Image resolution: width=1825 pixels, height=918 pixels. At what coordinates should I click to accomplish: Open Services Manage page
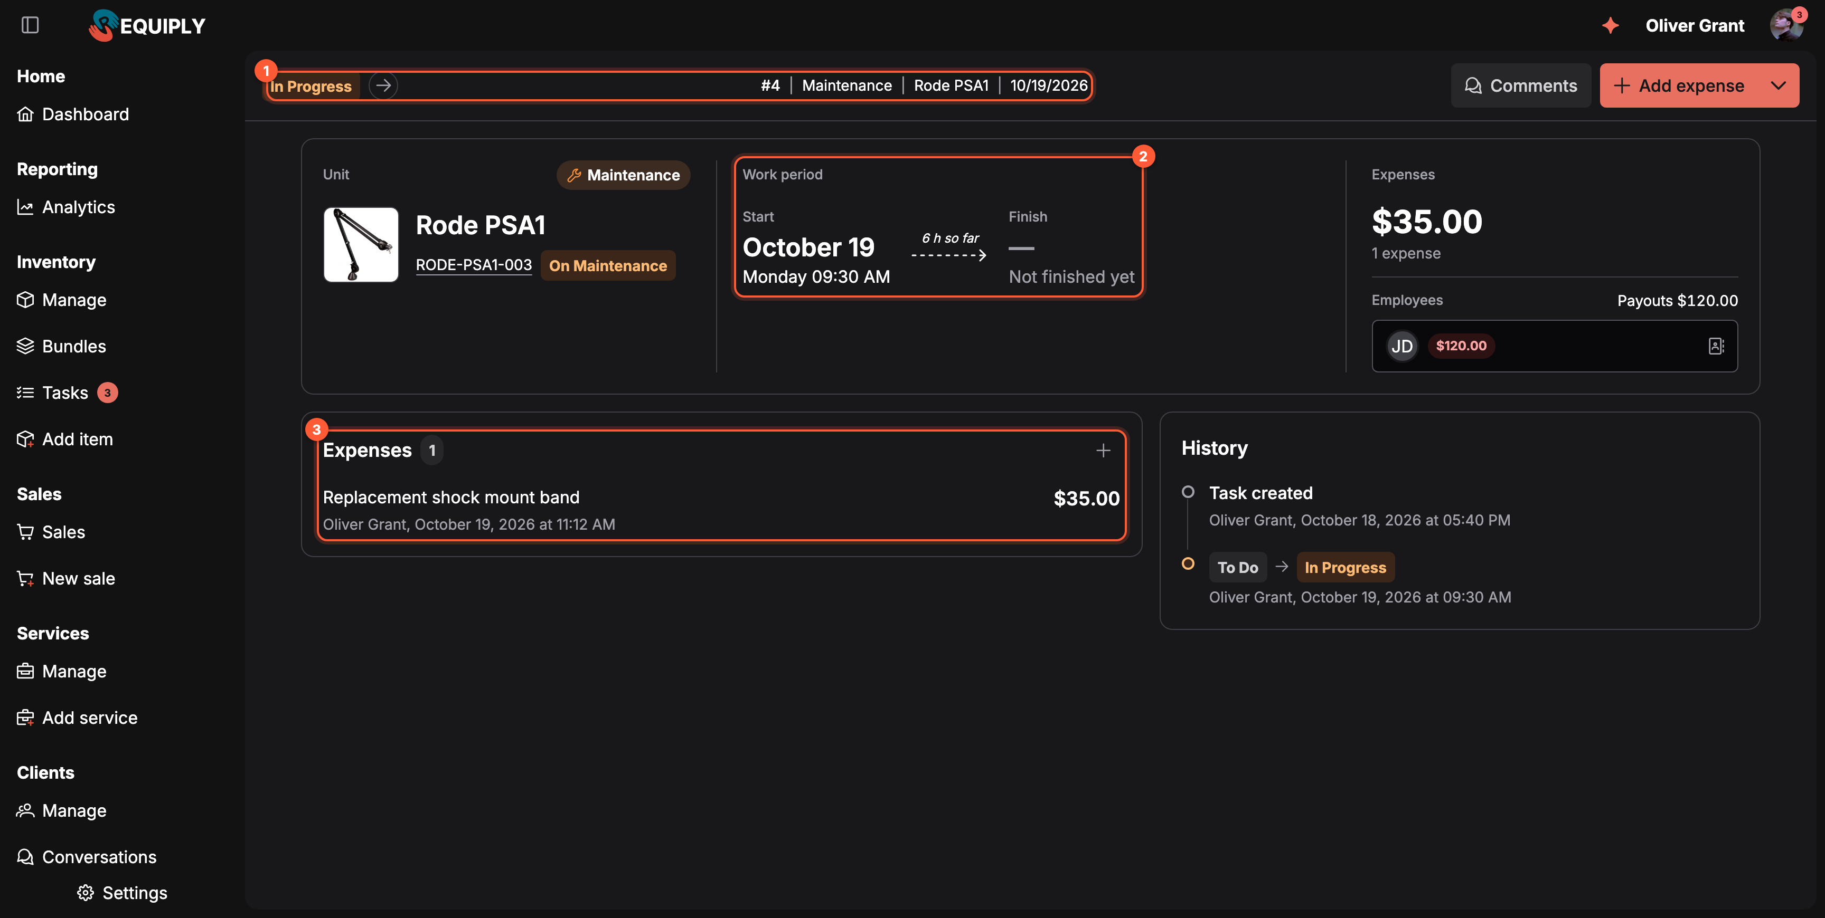(x=62, y=671)
